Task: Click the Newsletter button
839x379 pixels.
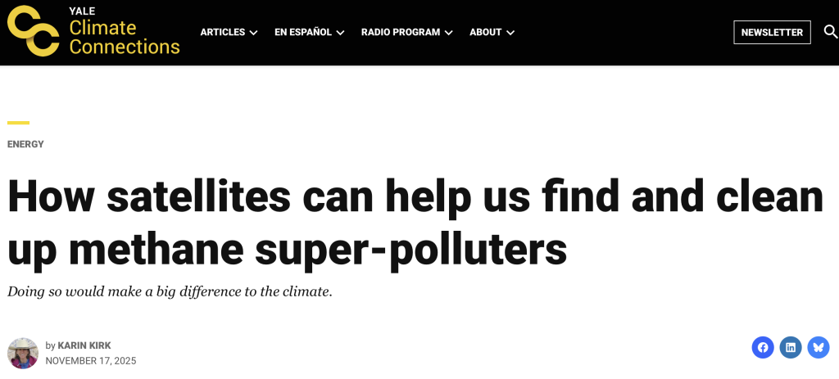Action: point(772,32)
